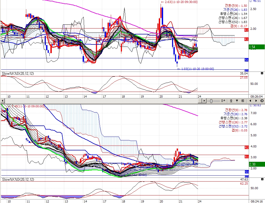The width and height of the screenshot is (265, 203).
Task: Click the R2 resistance marker in upper chart
Action: click(x=246, y=30)
